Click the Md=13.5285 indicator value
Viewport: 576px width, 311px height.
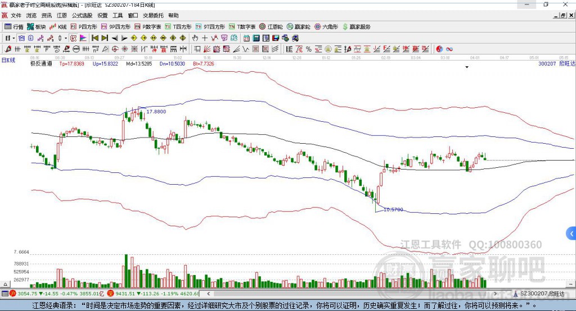[x=139, y=64]
